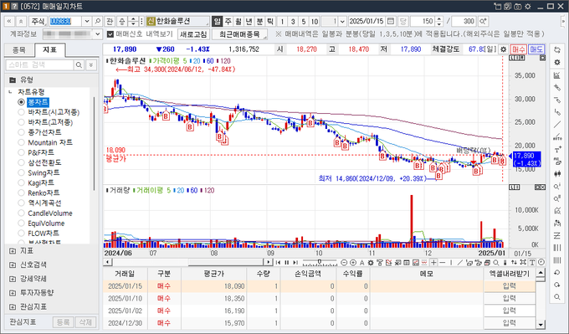Select the text T tool in right strip
Image resolution: width=569 pixels, height=334 pixels.
tap(557, 150)
